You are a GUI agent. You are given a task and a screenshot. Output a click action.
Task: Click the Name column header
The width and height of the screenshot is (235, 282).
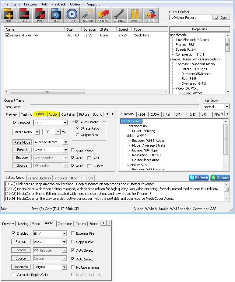(x=34, y=29)
